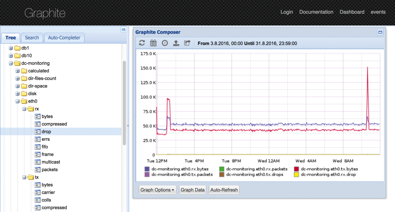The height and width of the screenshot is (212, 395).
Task: Click the dc-monitoring folder icon
Action: (x=17, y=63)
